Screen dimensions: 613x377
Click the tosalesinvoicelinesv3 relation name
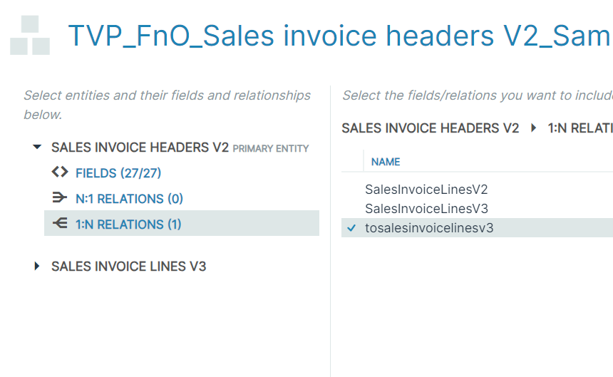coord(429,228)
